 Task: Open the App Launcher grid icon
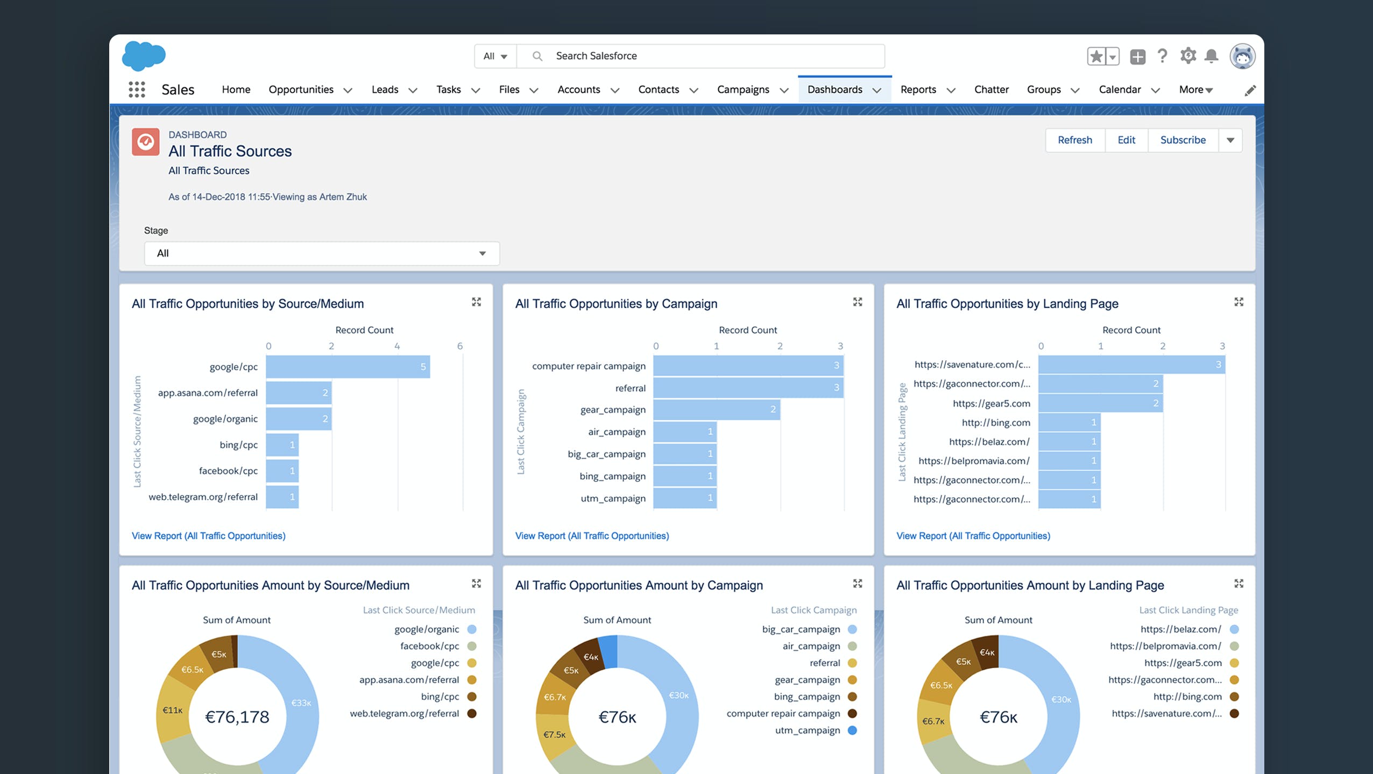pyautogui.click(x=137, y=89)
